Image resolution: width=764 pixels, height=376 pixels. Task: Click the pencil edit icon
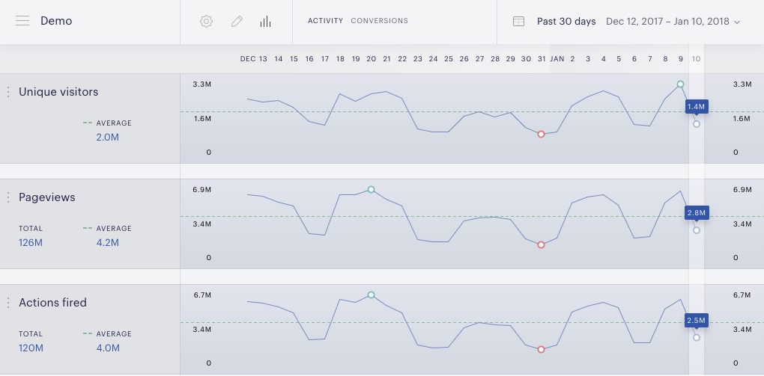[x=237, y=22]
